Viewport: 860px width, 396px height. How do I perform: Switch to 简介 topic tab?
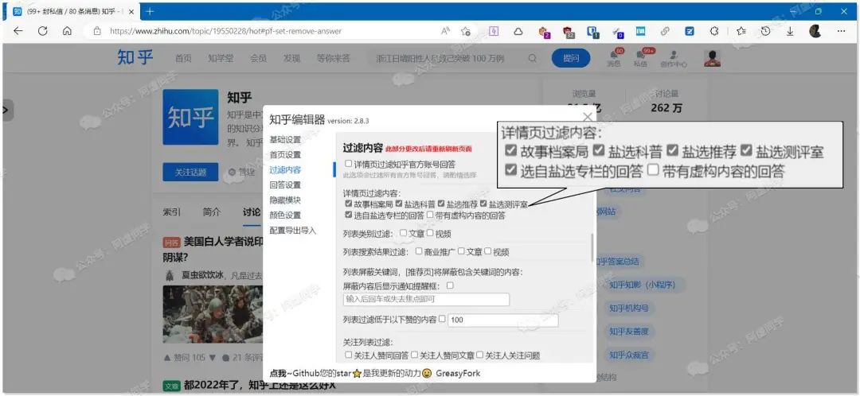(212, 212)
